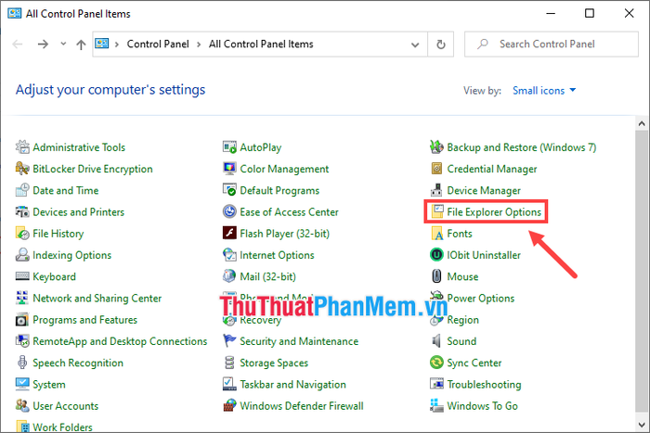Click the scrollbar down arrow
650x433 pixels.
[x=642, y=425]
